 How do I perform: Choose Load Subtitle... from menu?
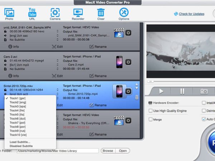pos(30,142)
